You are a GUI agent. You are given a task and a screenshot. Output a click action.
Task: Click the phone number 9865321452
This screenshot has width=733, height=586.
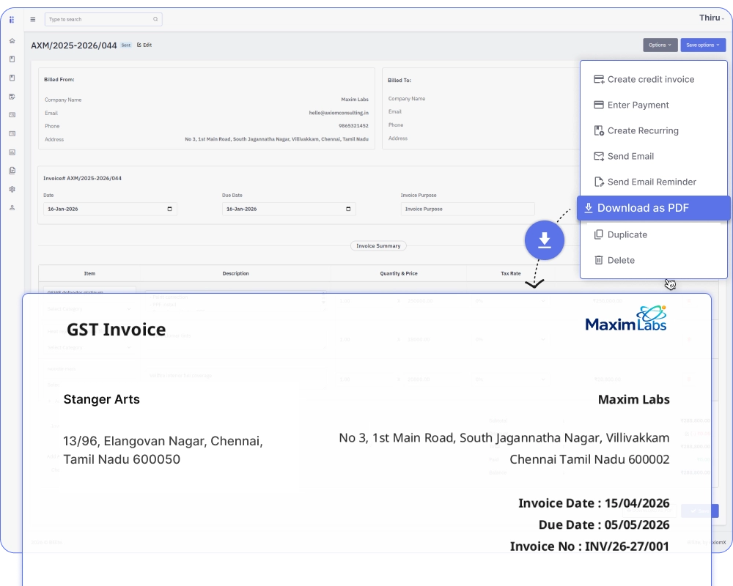tap(353, 126)
